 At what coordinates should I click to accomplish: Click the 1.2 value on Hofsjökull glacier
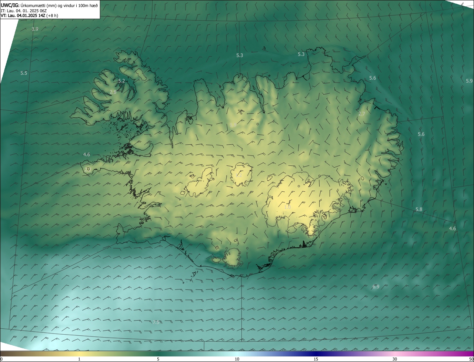click(238, 175)
